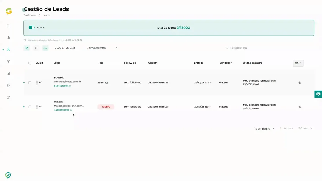Click the Top100 tag badge
Image resolution: width=322 pixels, height=181 pixels.
pos(106,107)
